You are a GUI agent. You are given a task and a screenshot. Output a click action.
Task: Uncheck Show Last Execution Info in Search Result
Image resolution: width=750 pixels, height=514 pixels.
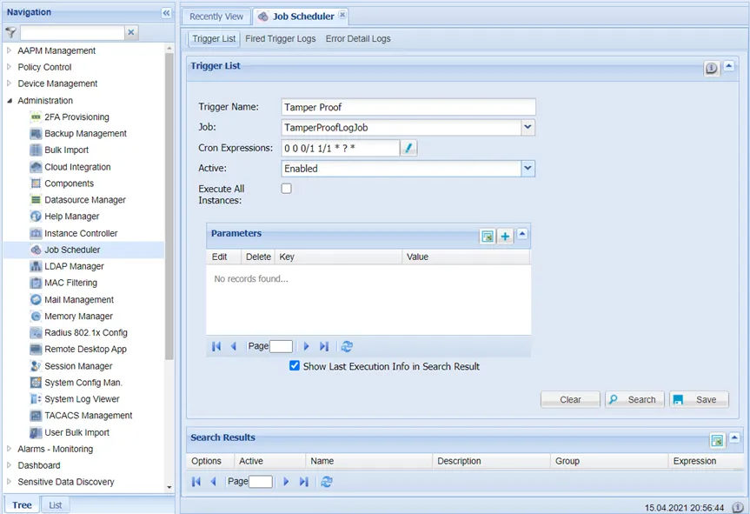pyautogui.click(x=295, y=365)
